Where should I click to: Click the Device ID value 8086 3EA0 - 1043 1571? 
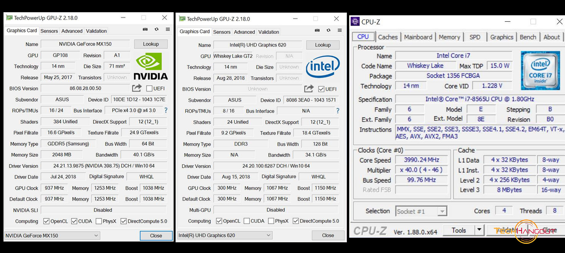click(311, 100)
